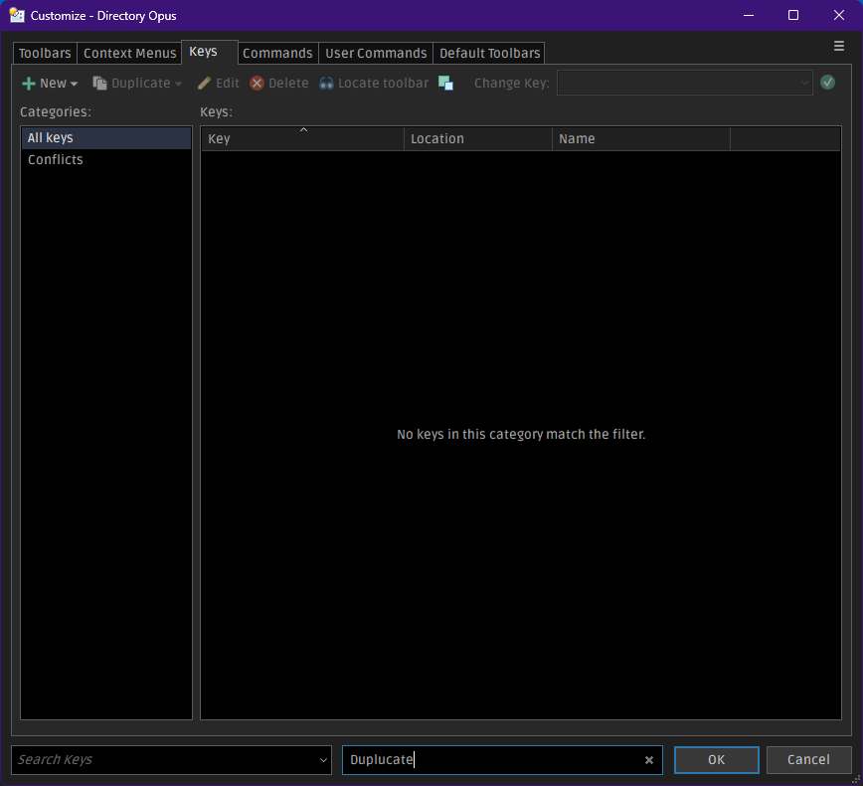The image size is (863, 786).
Task: Click the Cancel button
Action: [x=808, y=759]
